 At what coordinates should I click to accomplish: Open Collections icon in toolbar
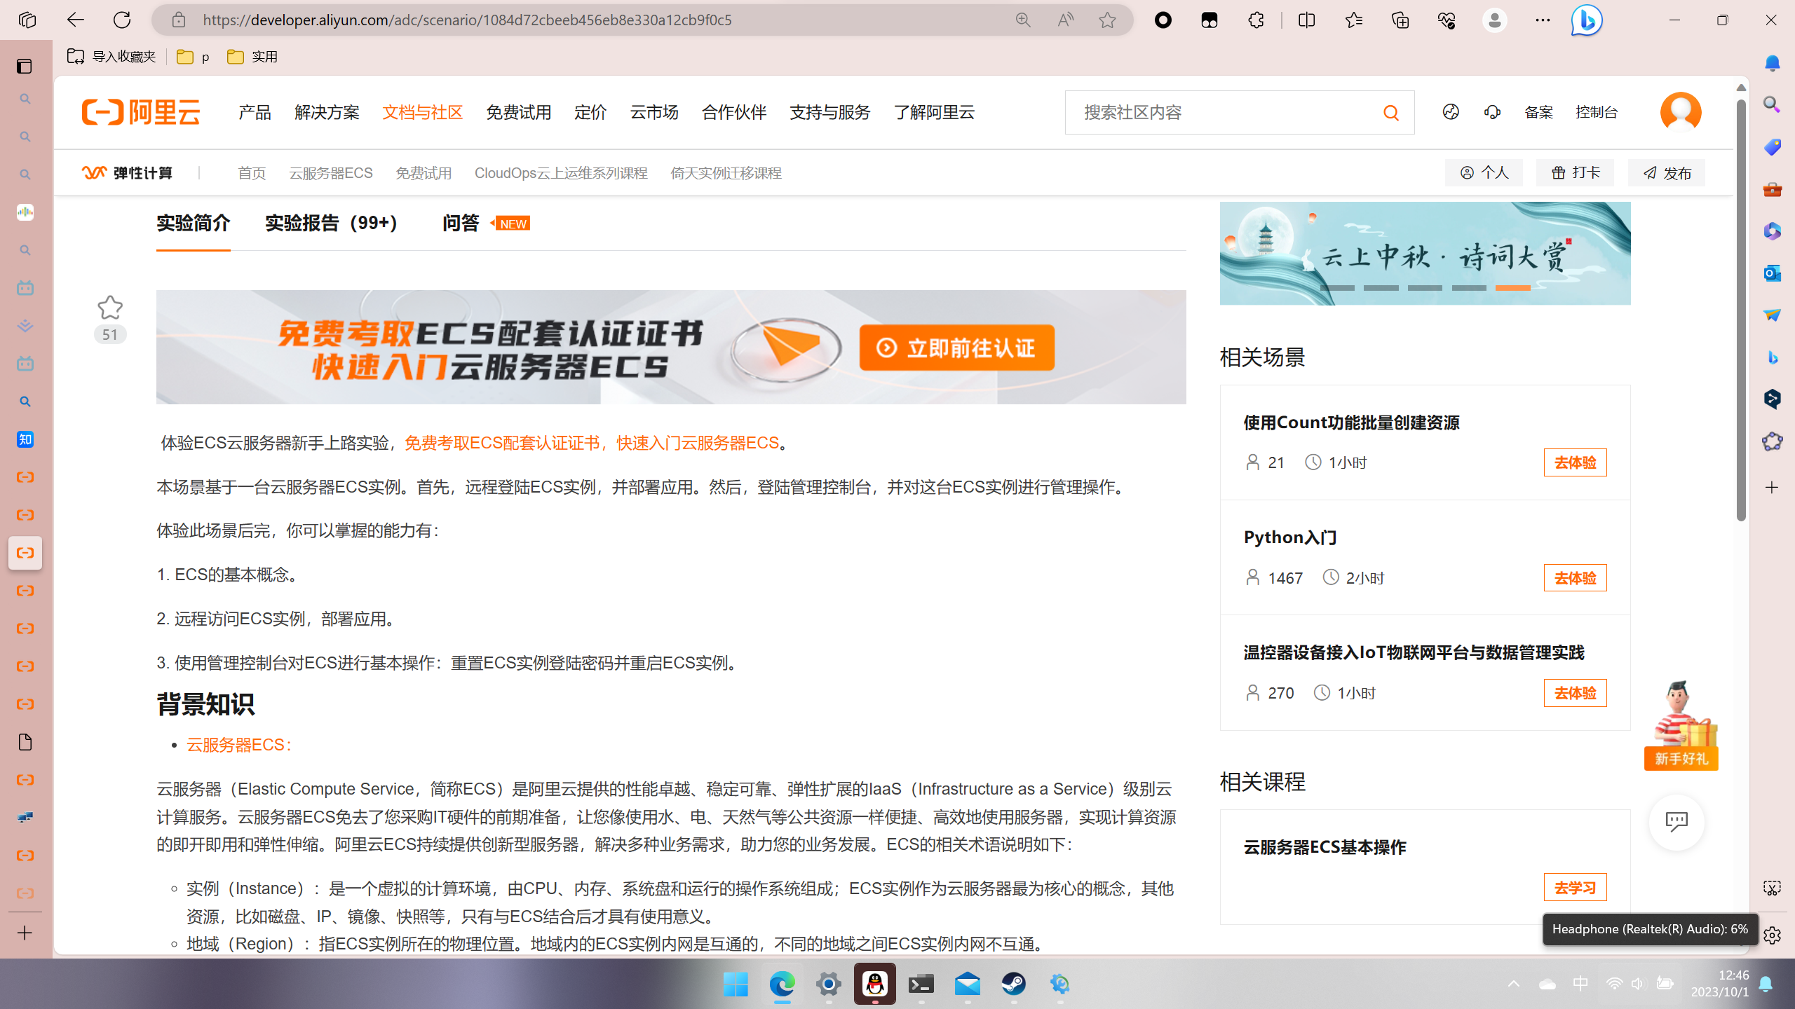pyautogui.click(x=1400, y=20)
